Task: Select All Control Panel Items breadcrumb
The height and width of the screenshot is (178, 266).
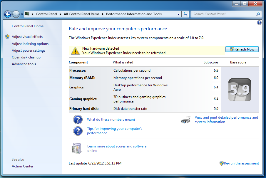Action: 81,14
